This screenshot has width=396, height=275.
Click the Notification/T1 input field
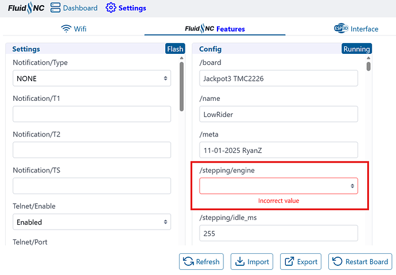pos(92,114)
